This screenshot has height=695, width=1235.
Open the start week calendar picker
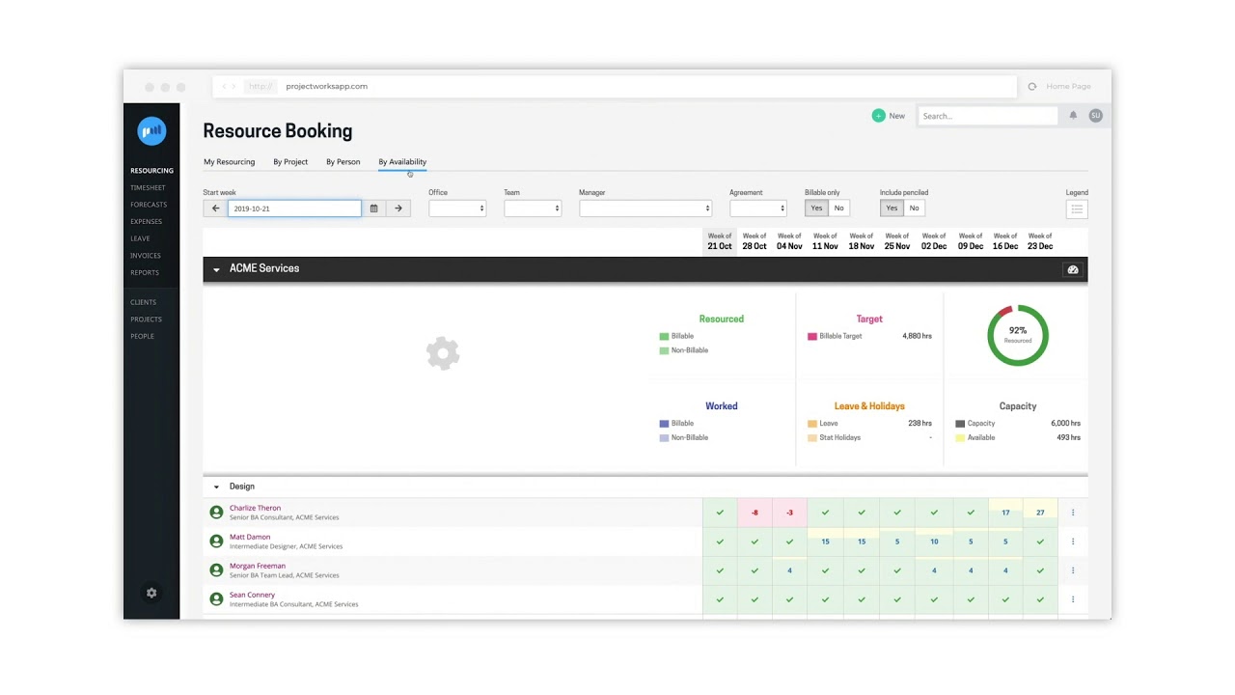click(x=373, y=208)
